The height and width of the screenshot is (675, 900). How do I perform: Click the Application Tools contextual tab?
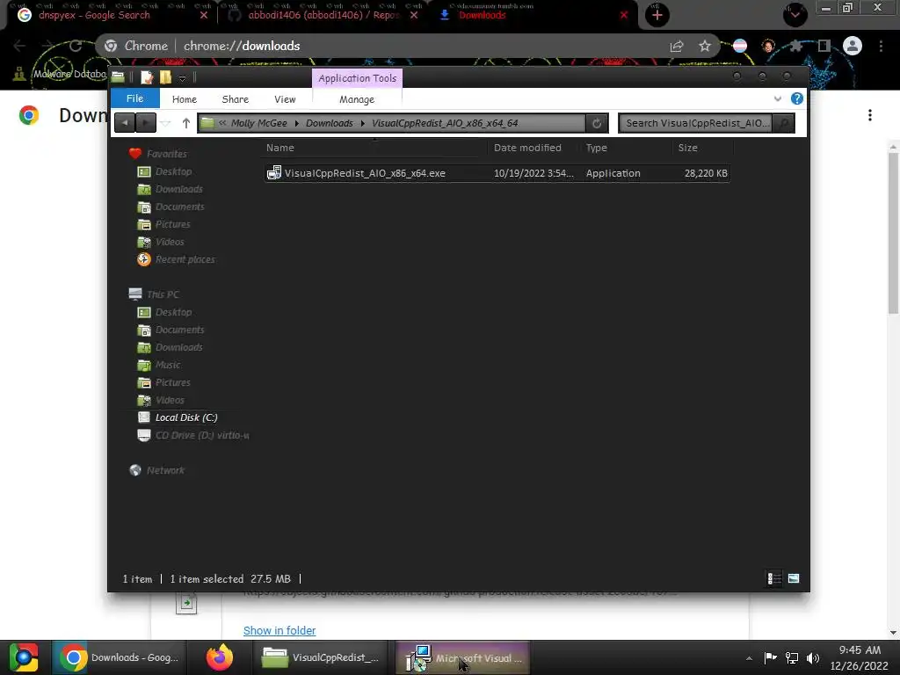pos(357,78)
